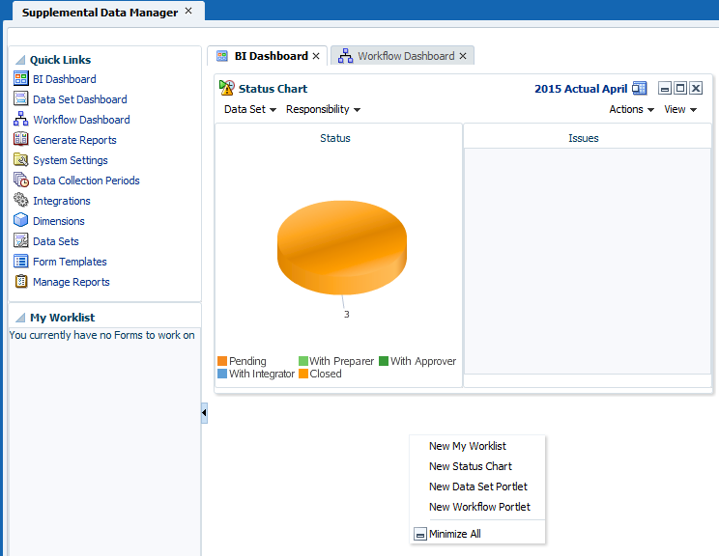Click the period selector icon beside 2015 Actual April
The width and height of the screenshot is (719, 556).
pos(639,88)
